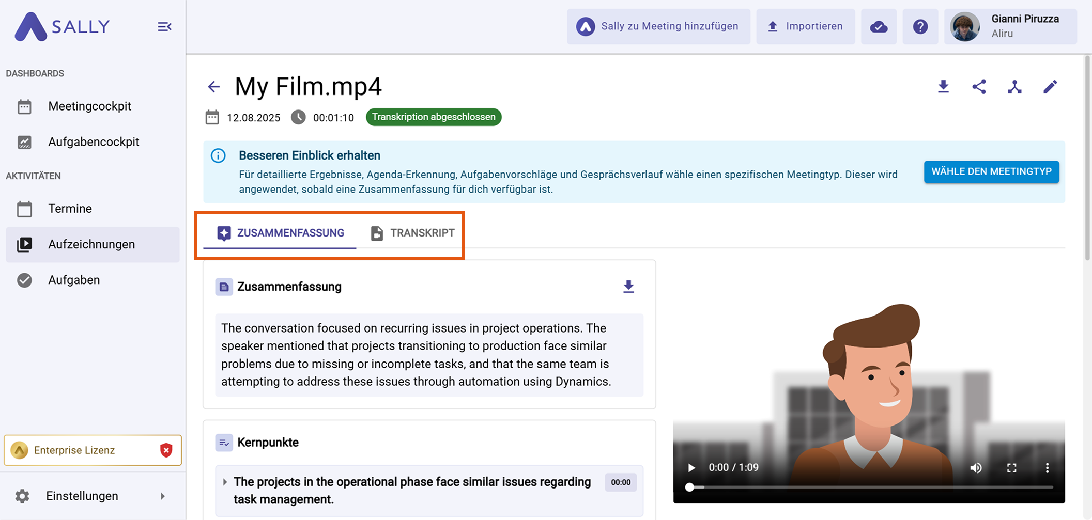Image resolution: width=1092 pixels, height=520 pixels.
Task: Click the Zusammenfassung document icon
Action: click(x=224, y=287)
